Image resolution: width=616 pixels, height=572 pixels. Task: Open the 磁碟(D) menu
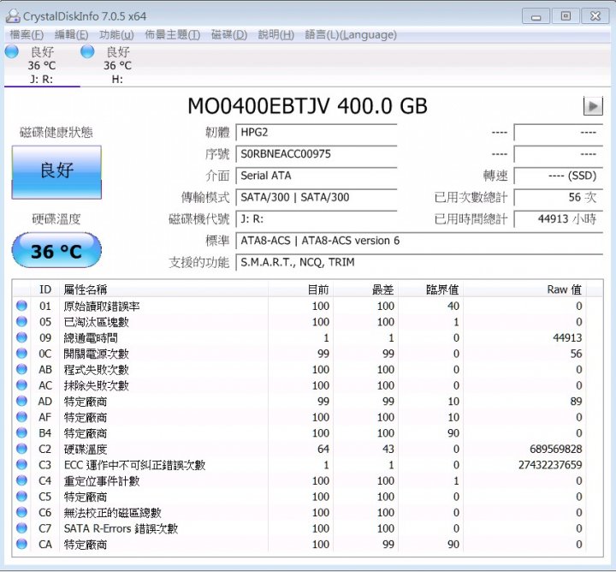(229, 34)
